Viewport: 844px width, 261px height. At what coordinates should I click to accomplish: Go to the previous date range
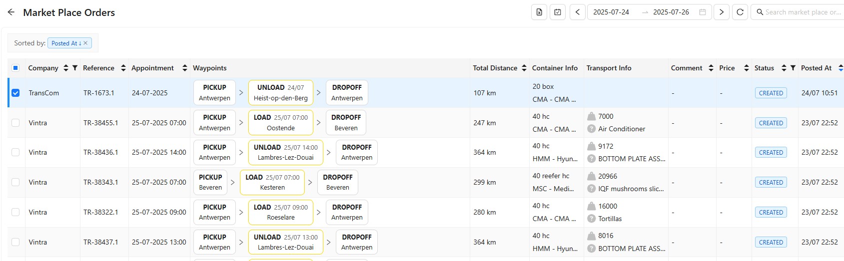(x=578, y=12)
